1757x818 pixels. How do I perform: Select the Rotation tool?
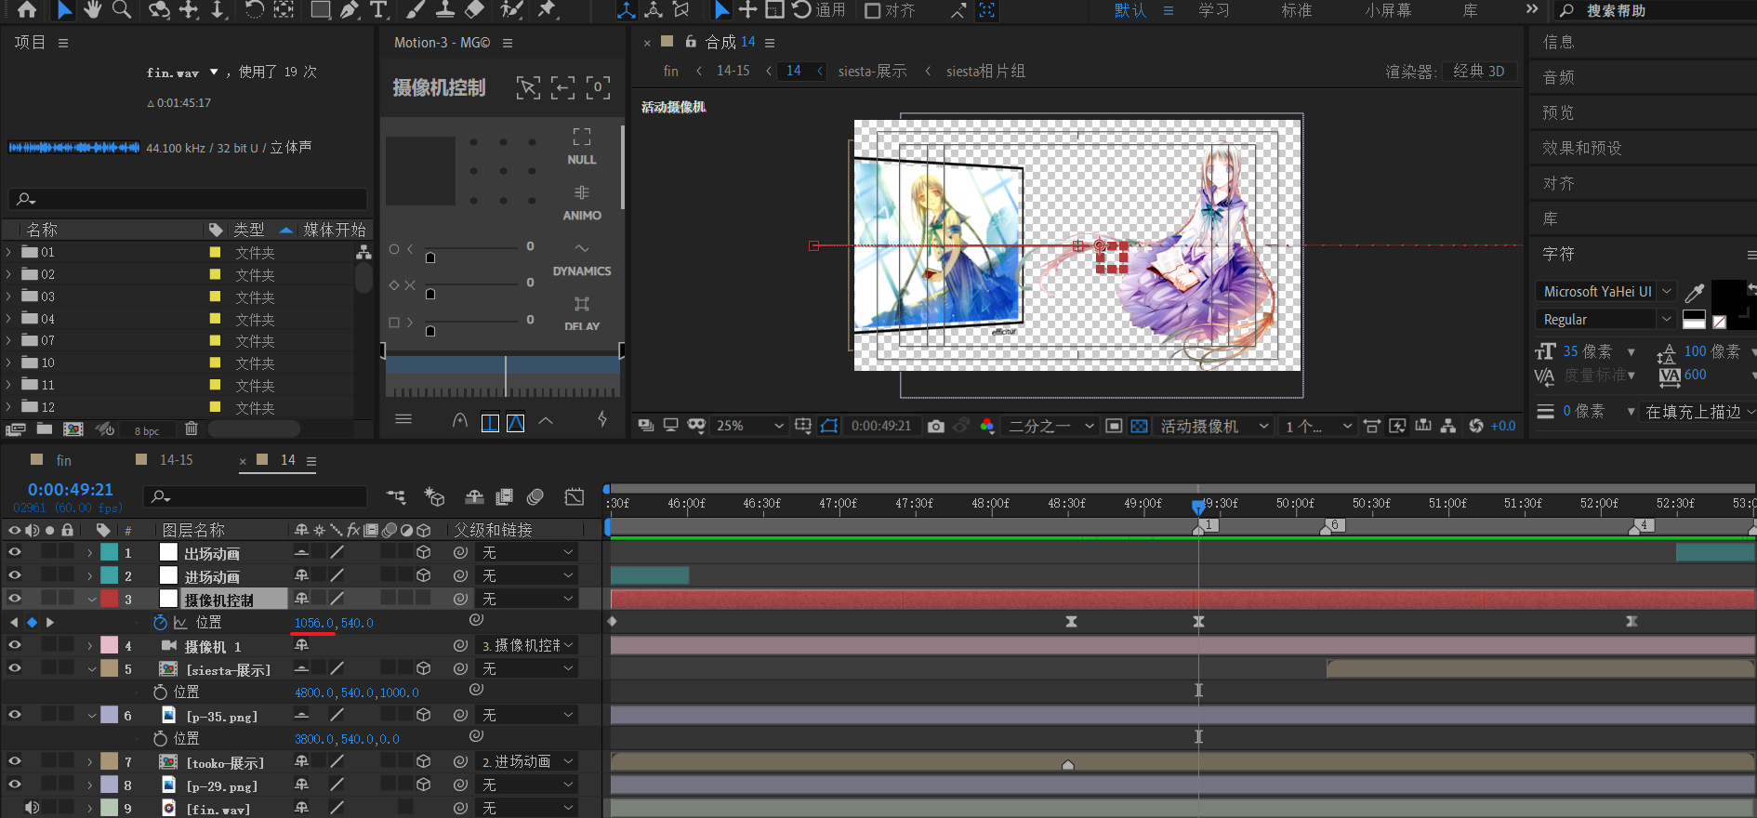253,9
